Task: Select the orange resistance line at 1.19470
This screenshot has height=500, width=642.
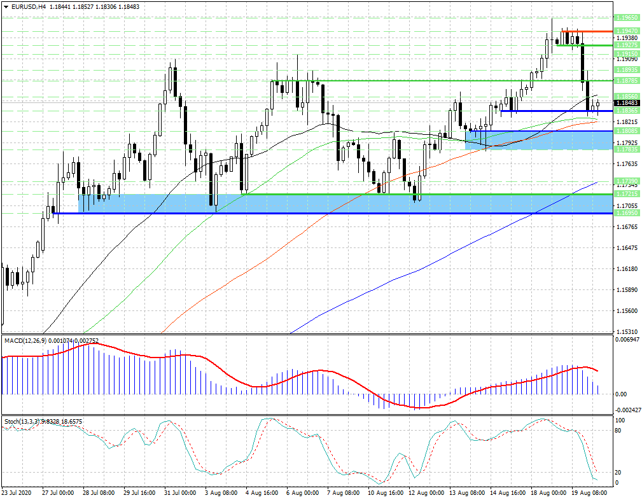Action: pyautogui.click(x=587, y=32)
